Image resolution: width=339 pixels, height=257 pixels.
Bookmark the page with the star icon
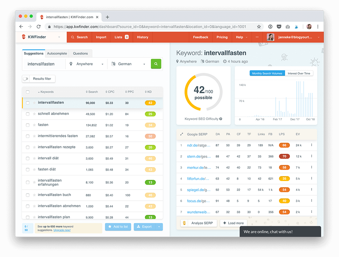point(259,26)
